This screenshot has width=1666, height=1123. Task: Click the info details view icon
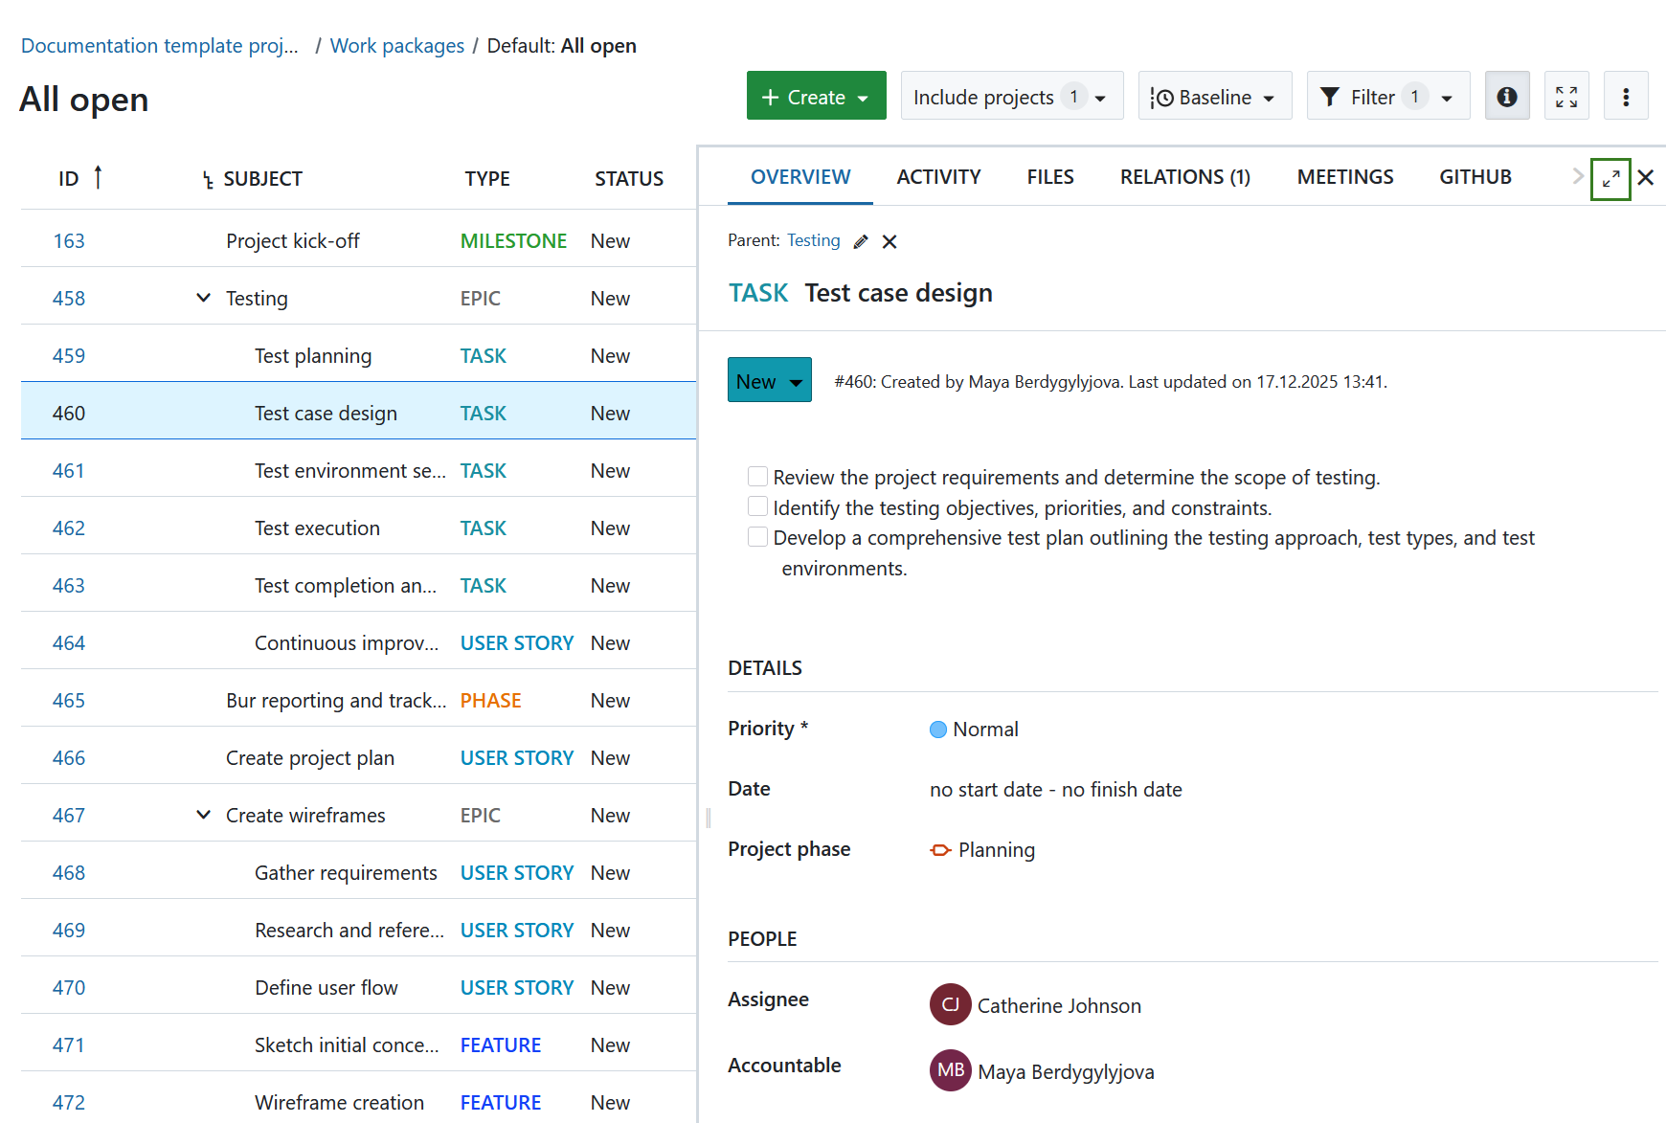[1506, 97]
